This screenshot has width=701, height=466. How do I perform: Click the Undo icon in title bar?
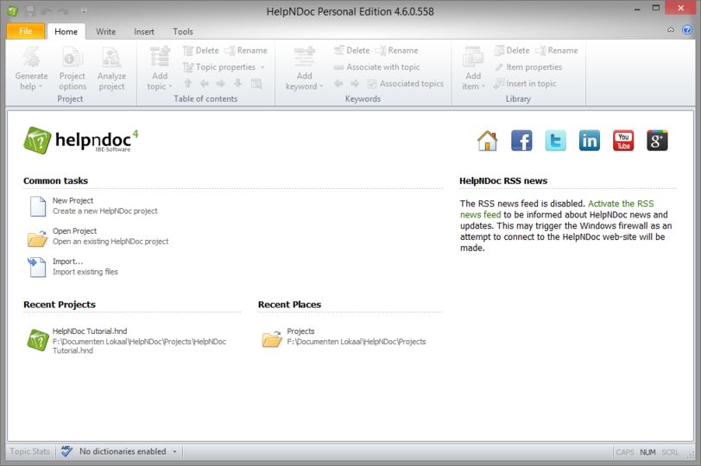pyautogui.click(x=47, y=10)
